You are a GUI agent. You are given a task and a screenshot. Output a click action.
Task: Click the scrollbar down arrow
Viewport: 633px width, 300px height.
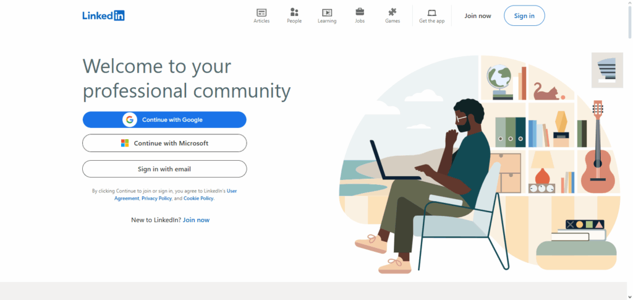[x=629, y=297]
